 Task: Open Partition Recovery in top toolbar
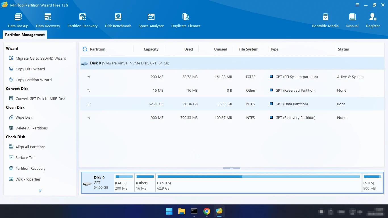[x=82, y=20]
